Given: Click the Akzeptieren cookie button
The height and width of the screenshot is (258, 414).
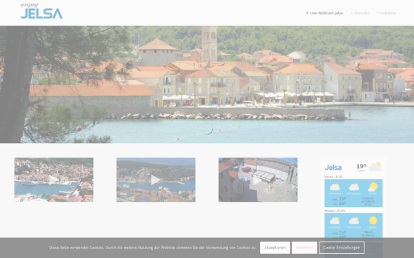Looking at the screenshot, I should (x=275, y=248).
